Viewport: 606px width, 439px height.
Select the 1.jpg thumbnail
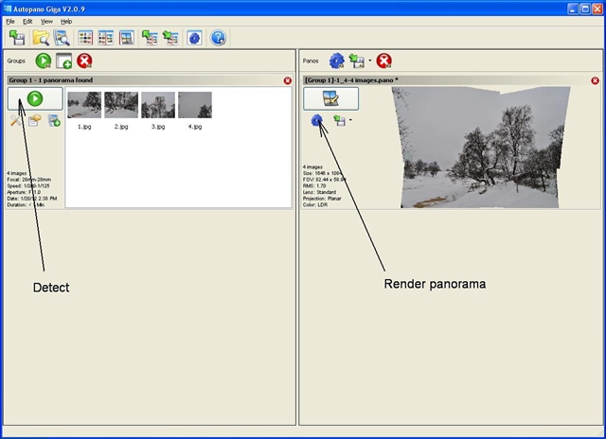[x=84, y=105]
